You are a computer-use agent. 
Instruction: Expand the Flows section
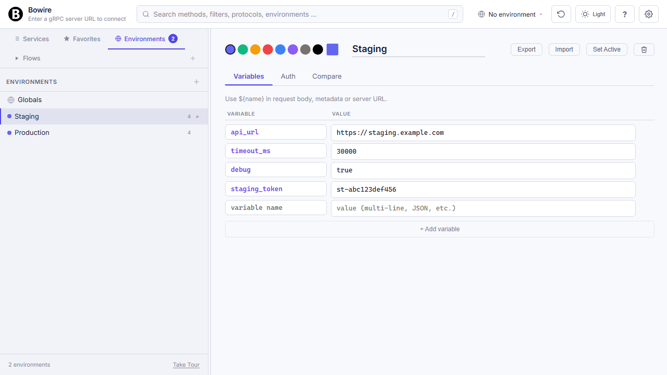pyautogui.click(x=17, y=58)
